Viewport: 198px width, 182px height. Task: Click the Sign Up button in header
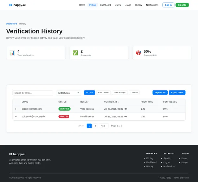click(x=182, y=5)
